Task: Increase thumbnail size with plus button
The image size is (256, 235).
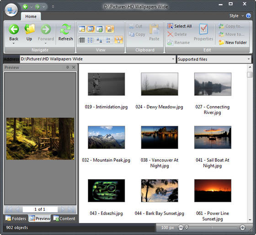Action: click(x=242, y=227)
